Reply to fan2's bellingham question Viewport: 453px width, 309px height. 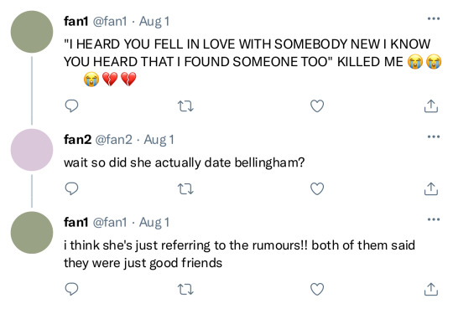point(71,188)
